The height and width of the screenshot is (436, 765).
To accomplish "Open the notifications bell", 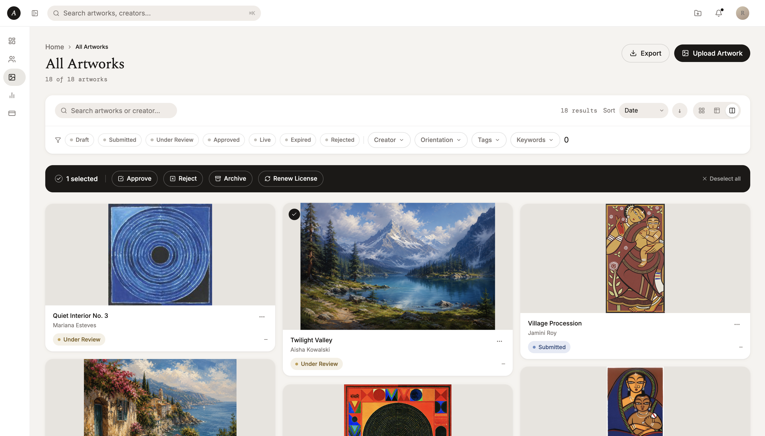I will click(718, 13).
